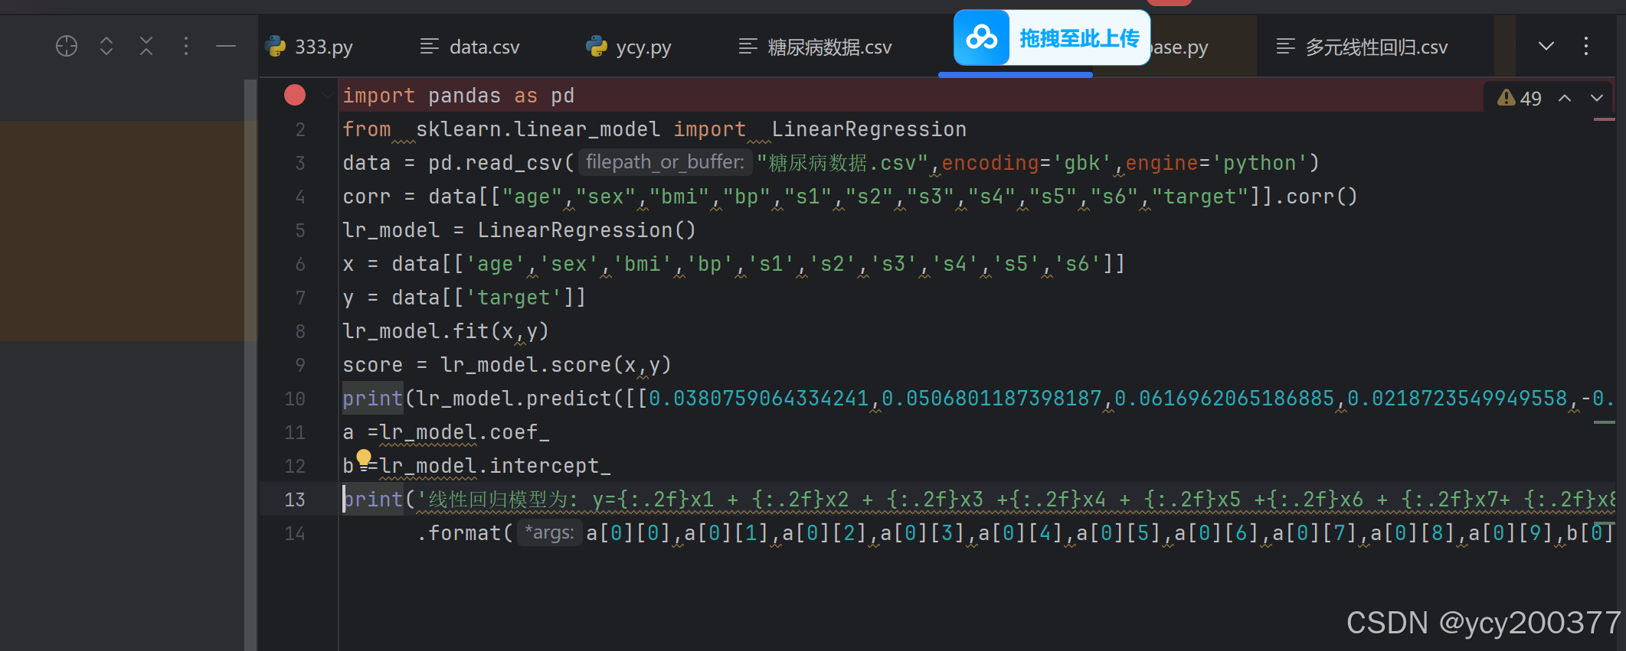Click lr_model.intercept_ on line 12

(x=496, y=466)
